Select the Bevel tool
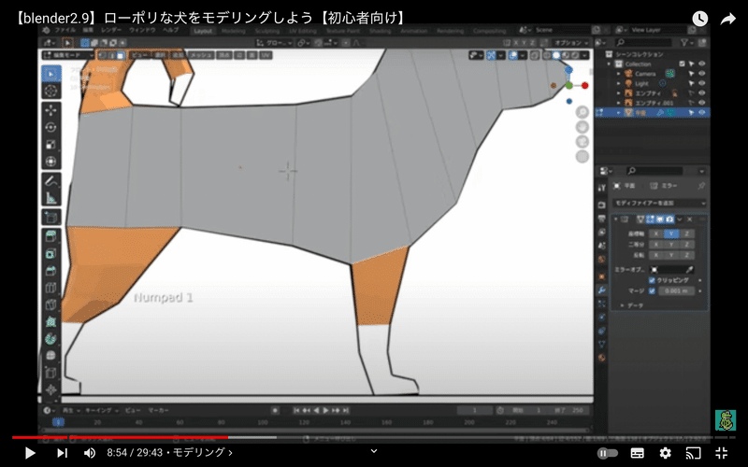Screen dimensions: 748x467 (x=51, y=271)
